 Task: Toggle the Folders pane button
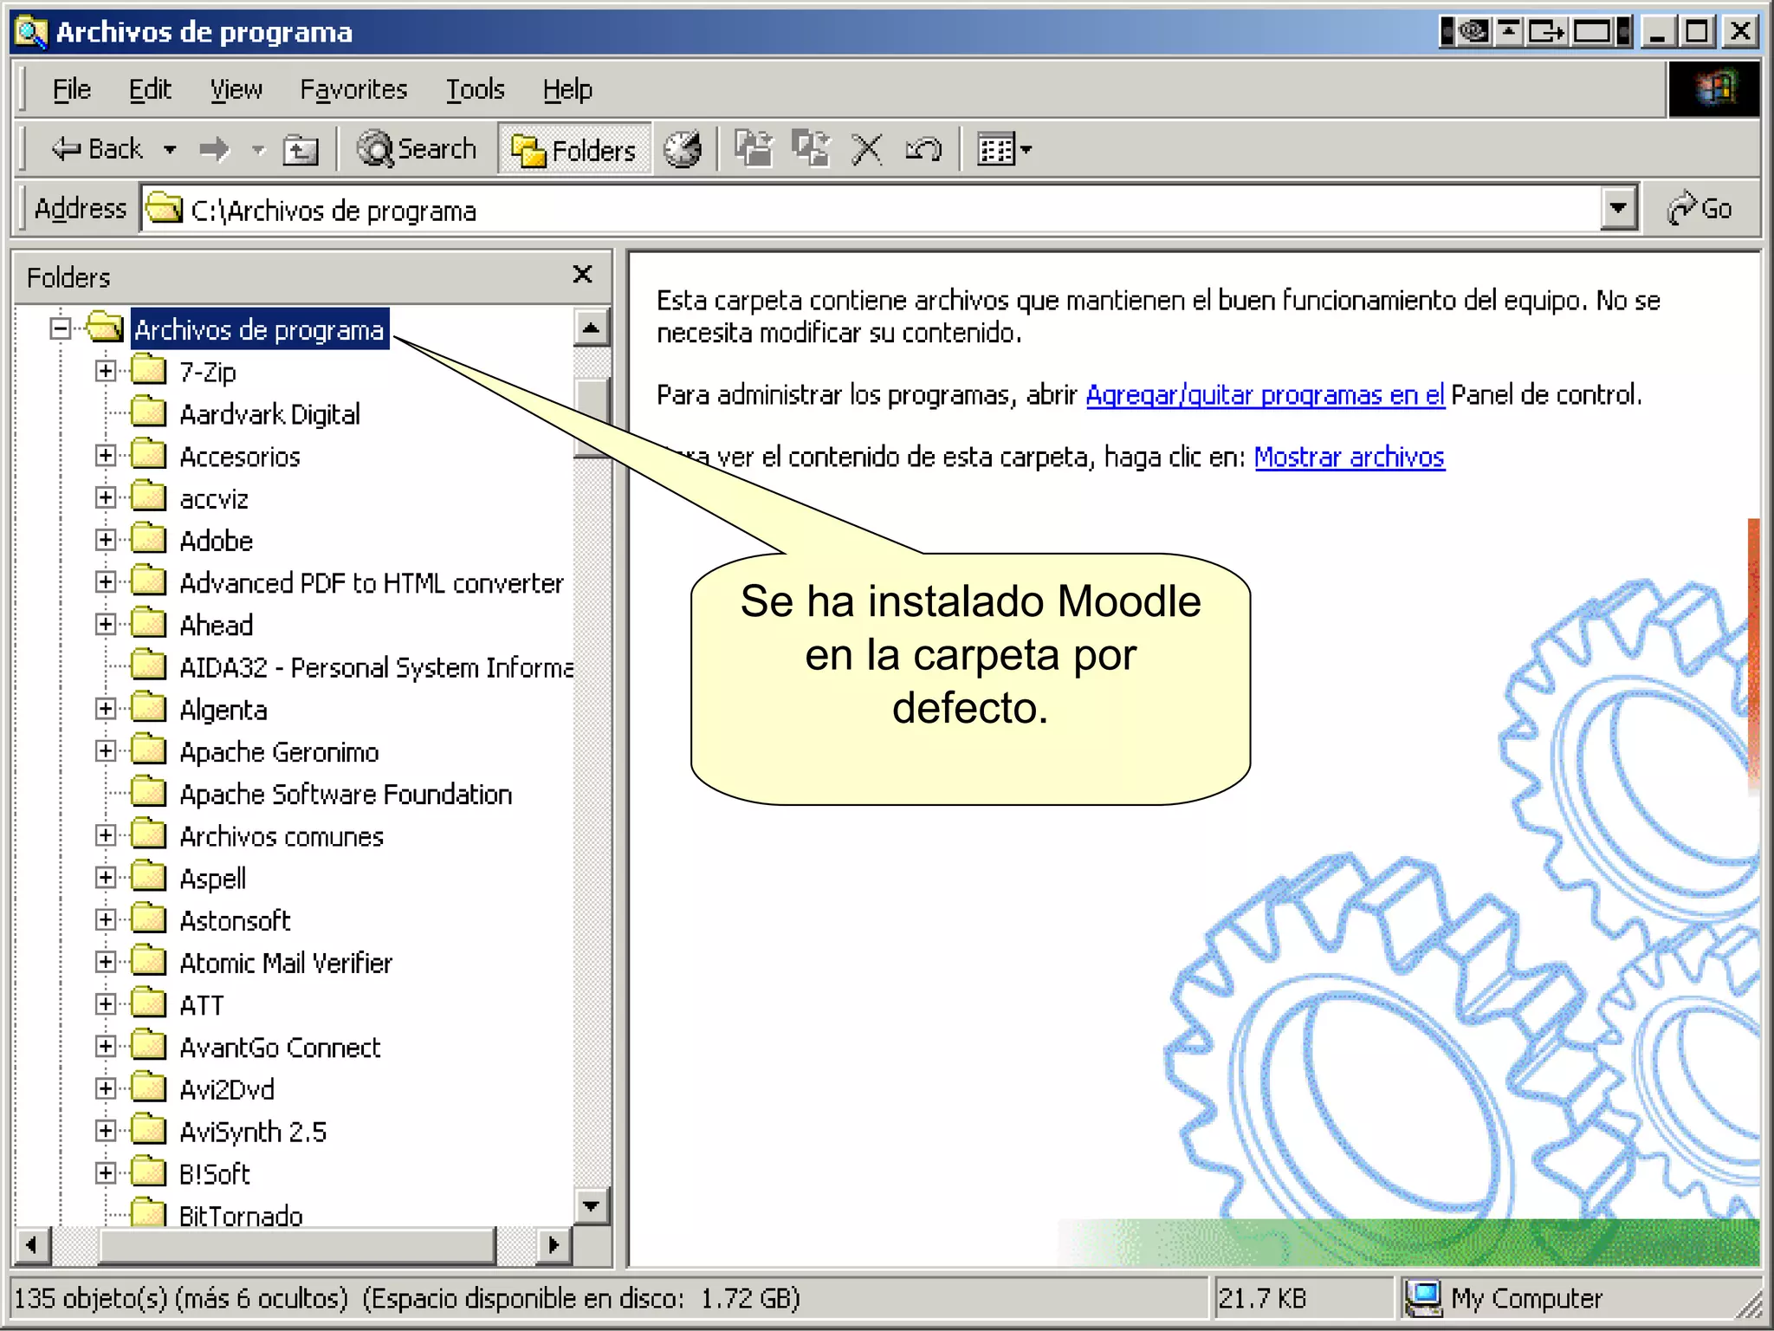(x=574, y=150)
